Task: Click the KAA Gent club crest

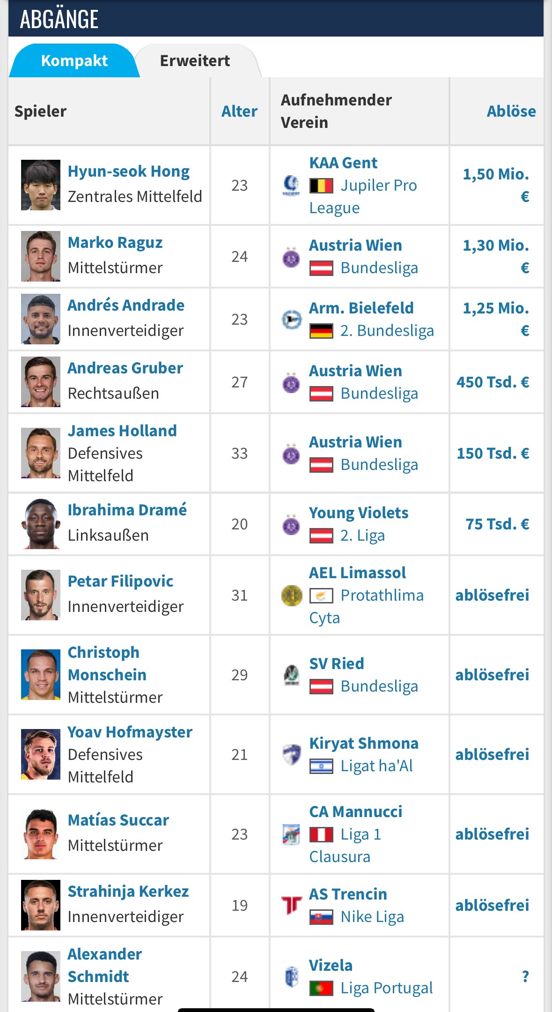Action: [291, 186]
